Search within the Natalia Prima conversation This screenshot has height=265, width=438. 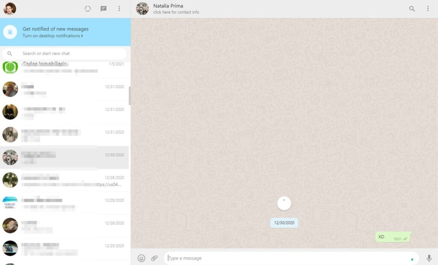(412, 9)
